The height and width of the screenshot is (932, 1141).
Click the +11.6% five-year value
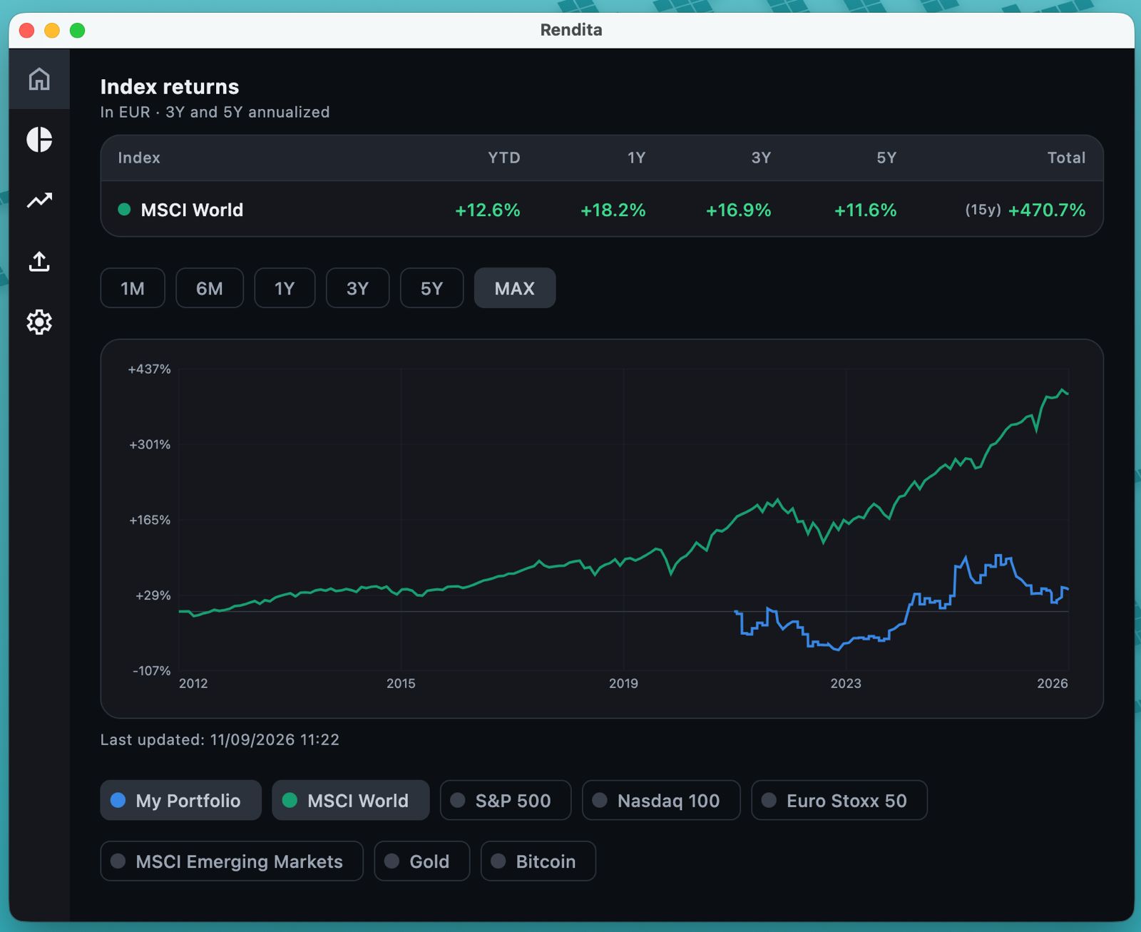click(866, 210)
